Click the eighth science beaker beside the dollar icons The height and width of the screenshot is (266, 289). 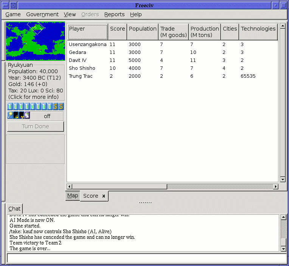click(50, 106)
